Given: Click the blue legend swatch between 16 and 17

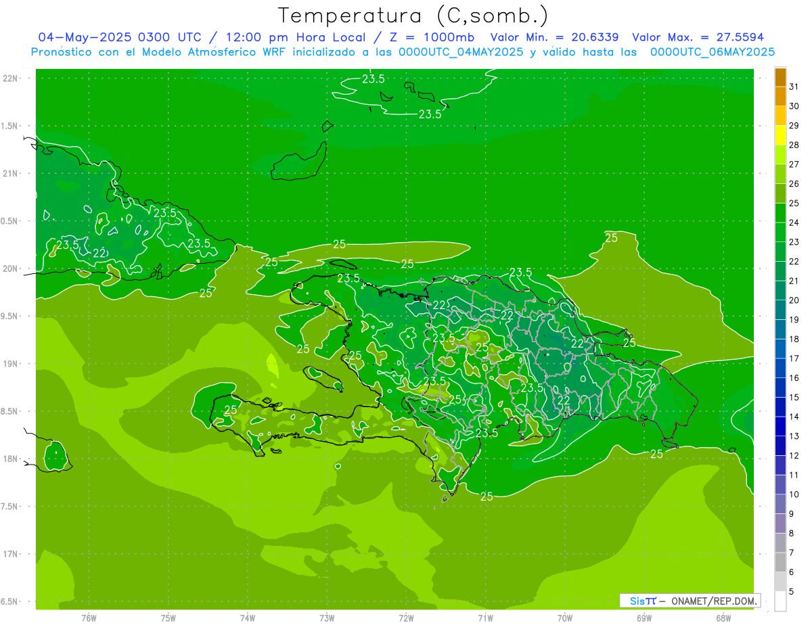Looking at the screenshot, I should 780,368.
